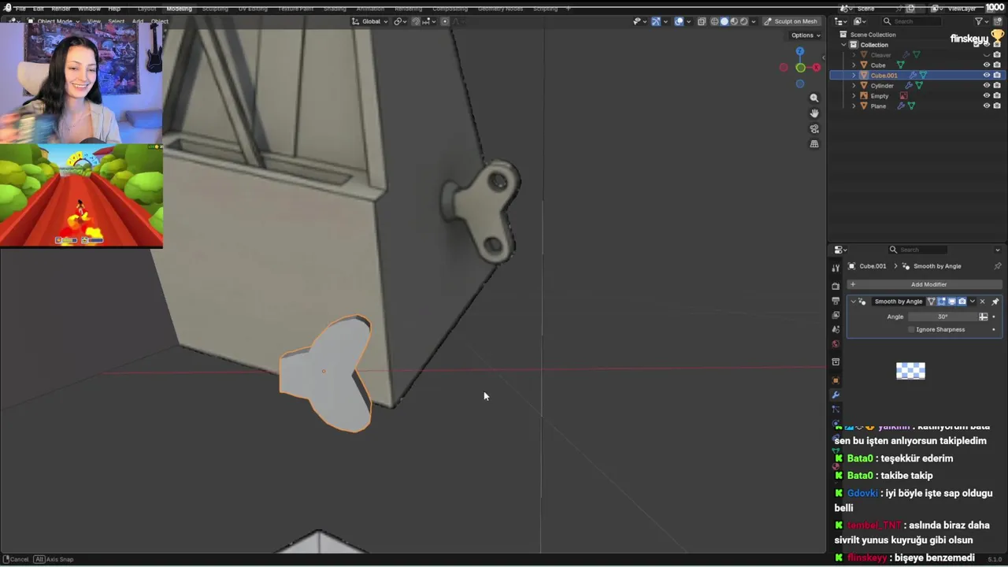1008x567 pixels.
Task: Hide Cylinder with its eye icon
Action: (986, 86)
